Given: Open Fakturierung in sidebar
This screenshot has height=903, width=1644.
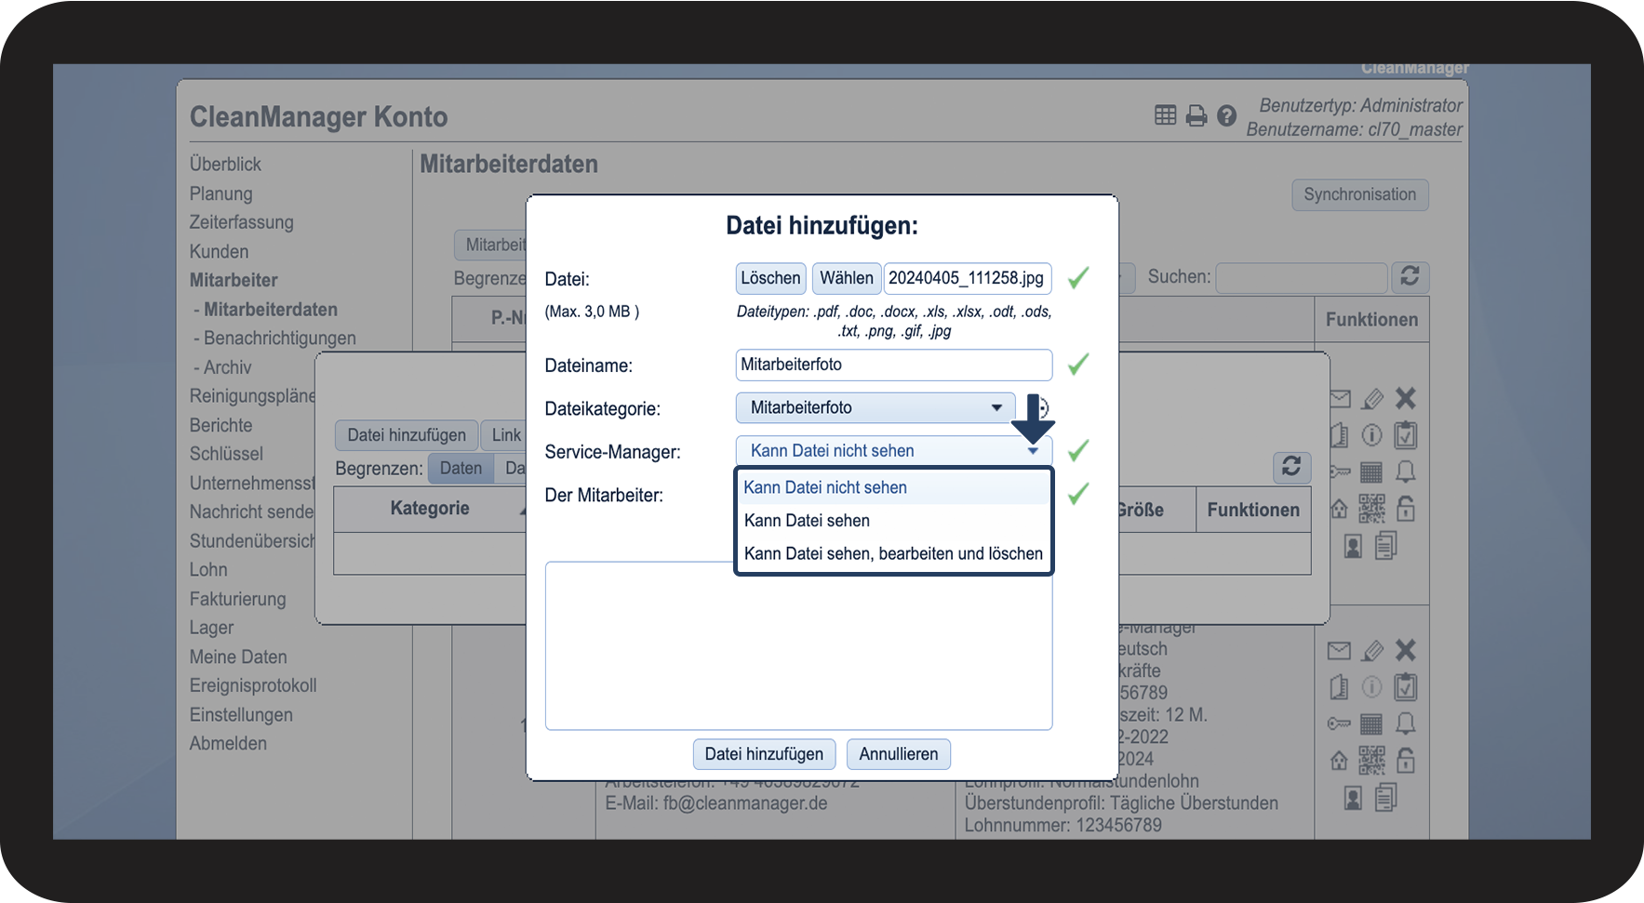Looking at the screenshot, I should (x=237, y=599).
